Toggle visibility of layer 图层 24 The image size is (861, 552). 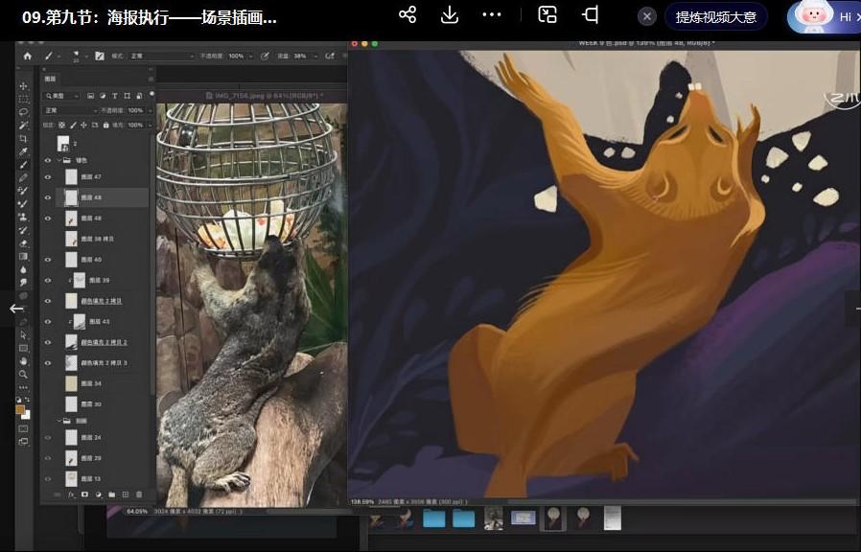[48, 438]
